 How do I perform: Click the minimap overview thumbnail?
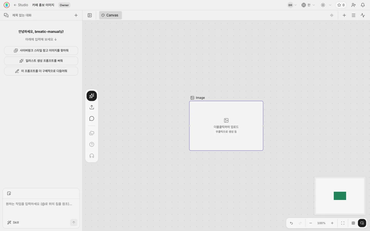pos(340,196)
